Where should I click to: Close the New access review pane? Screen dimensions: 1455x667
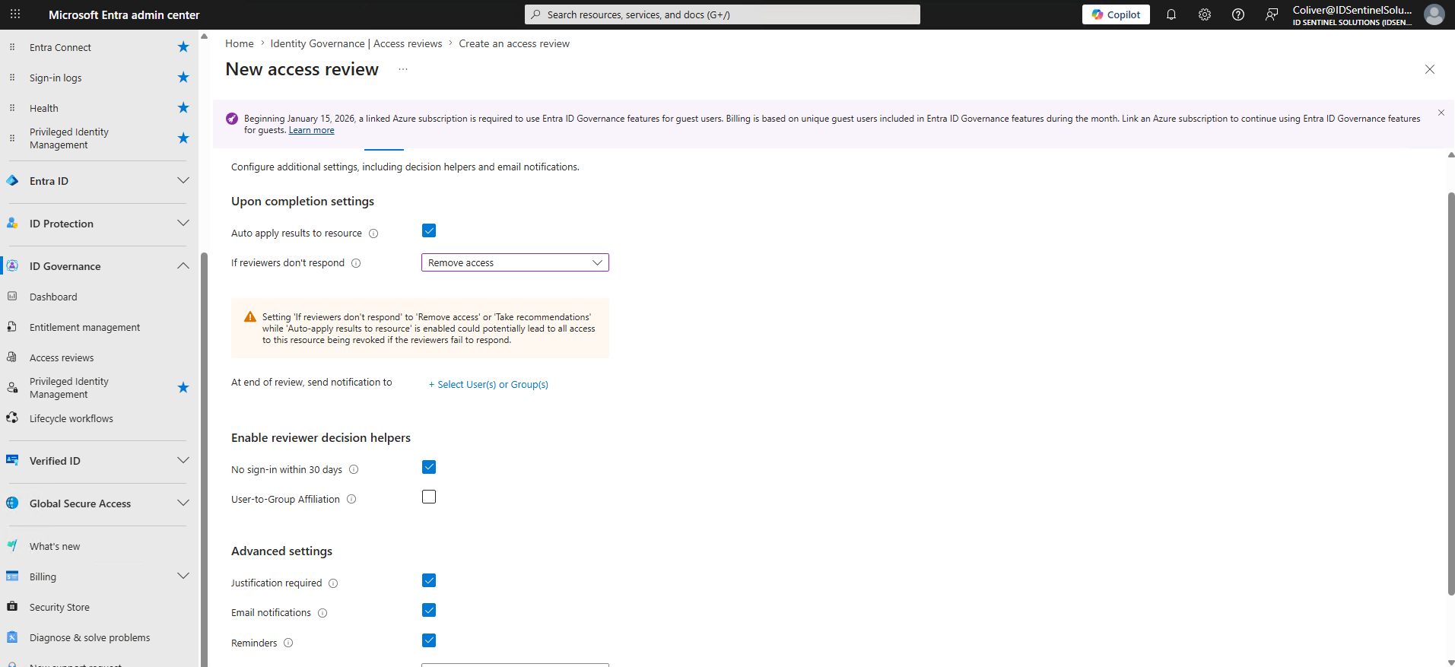pos(1430,69)
